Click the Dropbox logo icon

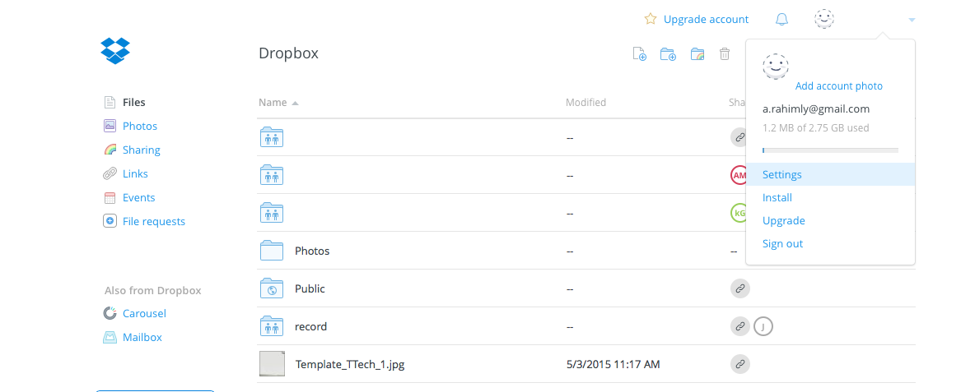(115, 50)
